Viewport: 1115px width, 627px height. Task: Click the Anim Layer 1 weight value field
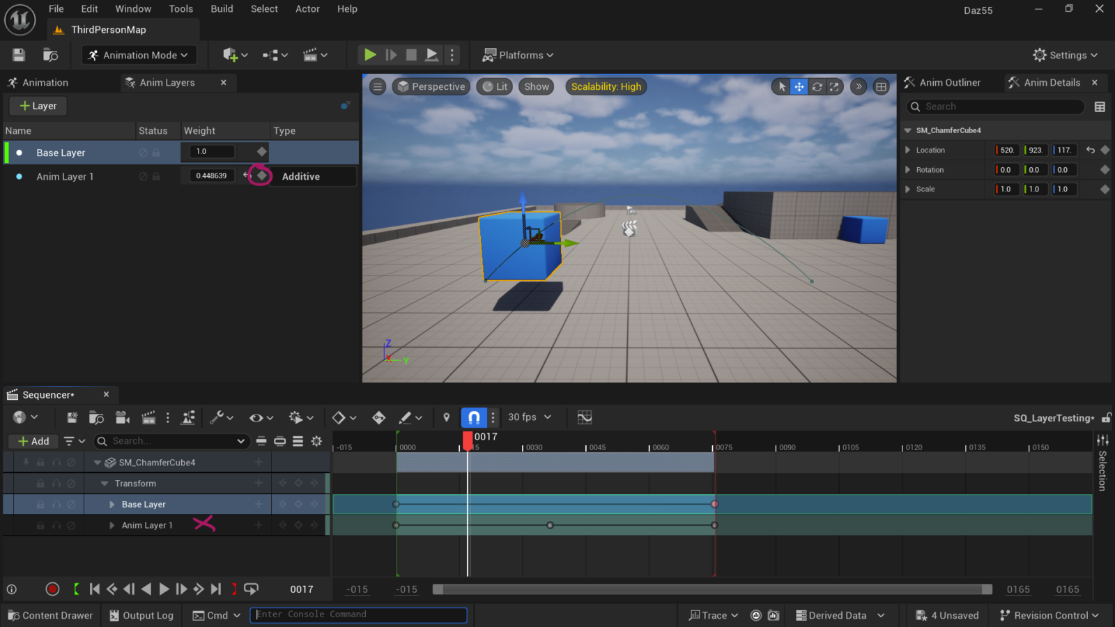coord(211,176)
